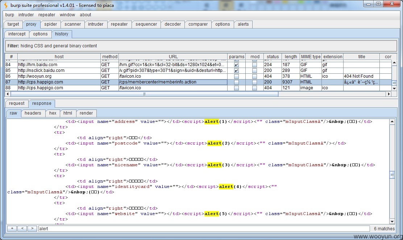Sort history by method column
The image size is (403, 240).
coord(110,57)
